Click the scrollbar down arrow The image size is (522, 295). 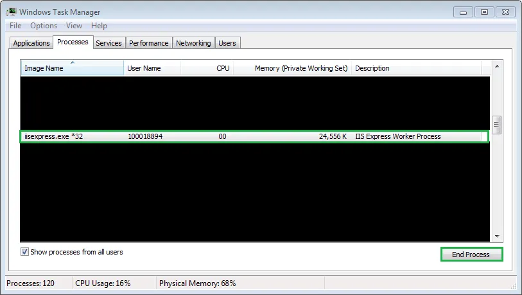point(497,237)
